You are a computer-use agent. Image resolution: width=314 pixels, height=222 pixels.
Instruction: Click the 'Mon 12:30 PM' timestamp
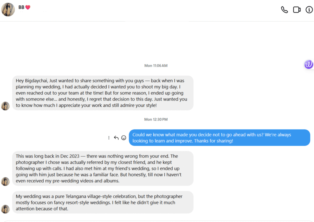pos(156,119)
